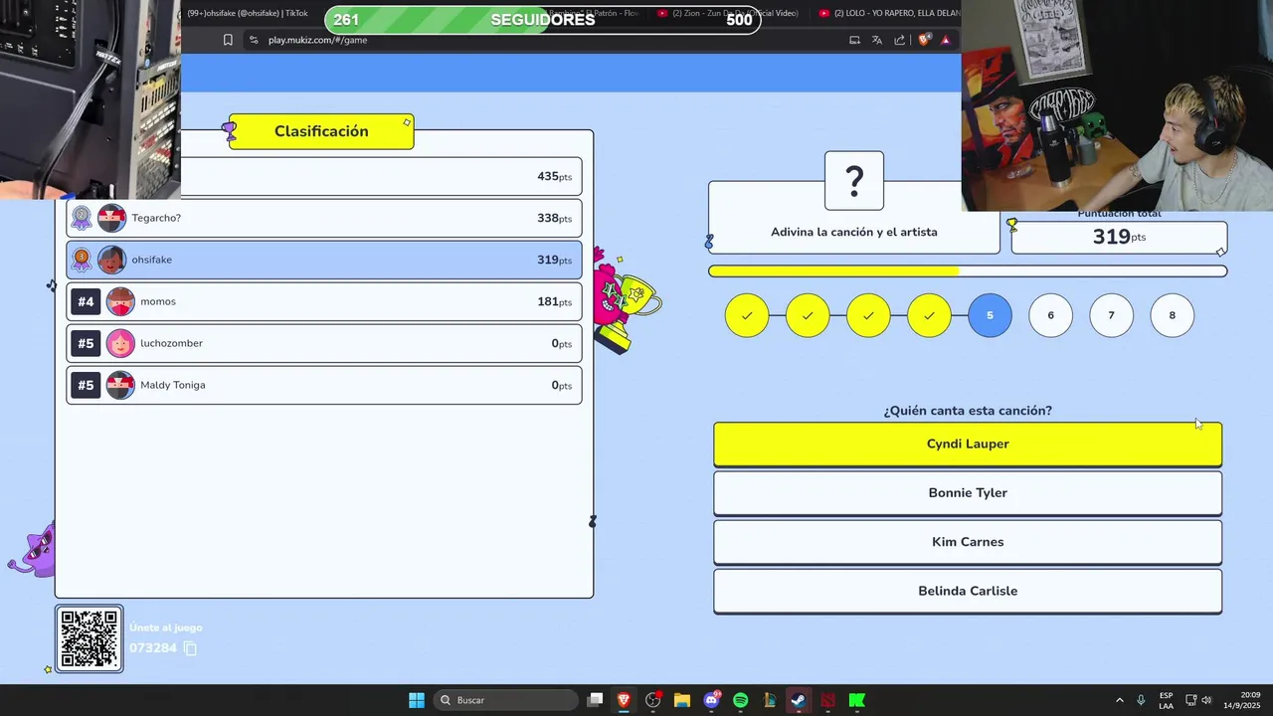
Task: Show hidden system tray icons
Action: click(x=1119, y=700)
